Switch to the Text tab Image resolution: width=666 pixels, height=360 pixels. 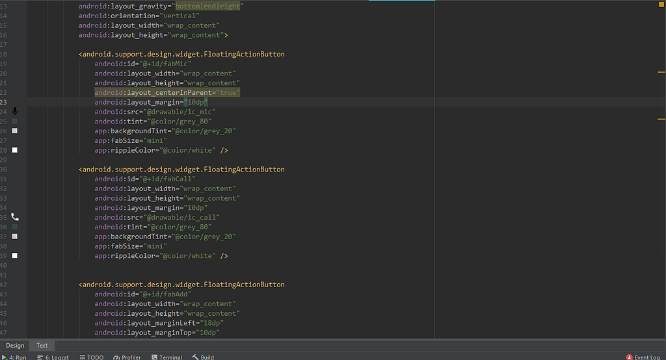(x=42, y=346)
